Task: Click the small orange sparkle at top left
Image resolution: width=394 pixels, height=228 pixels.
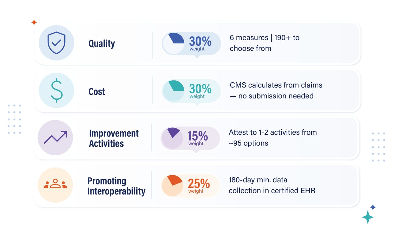Action: coord(34,22)
